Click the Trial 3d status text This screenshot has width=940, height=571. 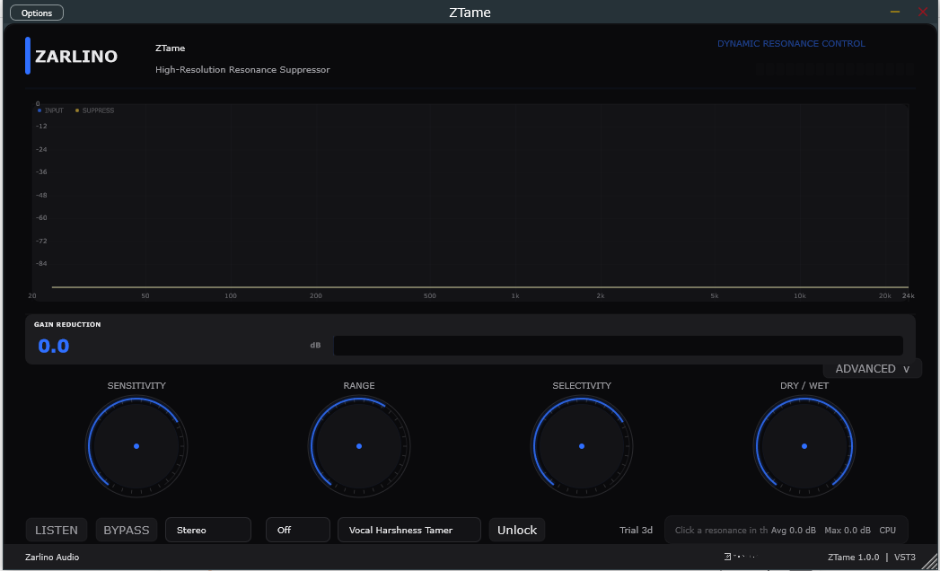(636, 531)
